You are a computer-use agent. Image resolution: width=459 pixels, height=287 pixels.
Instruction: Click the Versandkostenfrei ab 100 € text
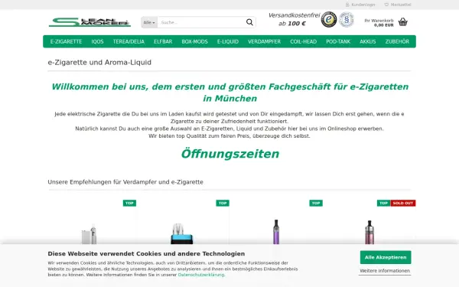pyautogui.click(x=294, y=19)
